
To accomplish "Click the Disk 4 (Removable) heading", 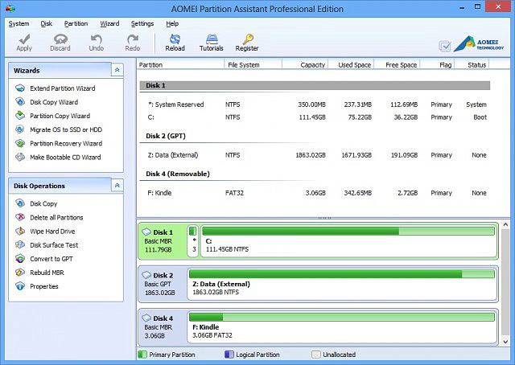I will point(178,174).
